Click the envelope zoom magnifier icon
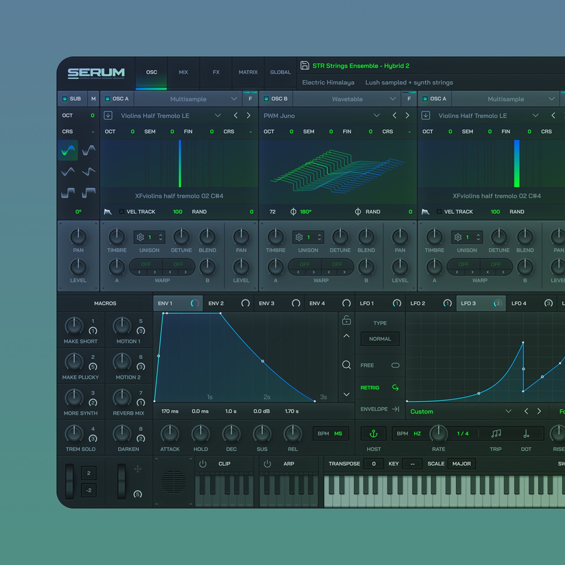This screenshot has height=565, width=565. click(346, 365)
